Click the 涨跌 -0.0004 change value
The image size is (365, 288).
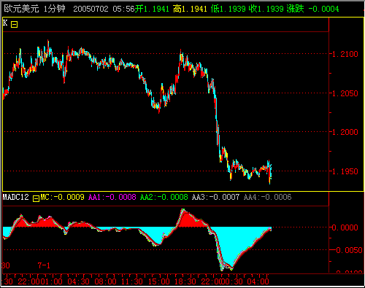312,9
